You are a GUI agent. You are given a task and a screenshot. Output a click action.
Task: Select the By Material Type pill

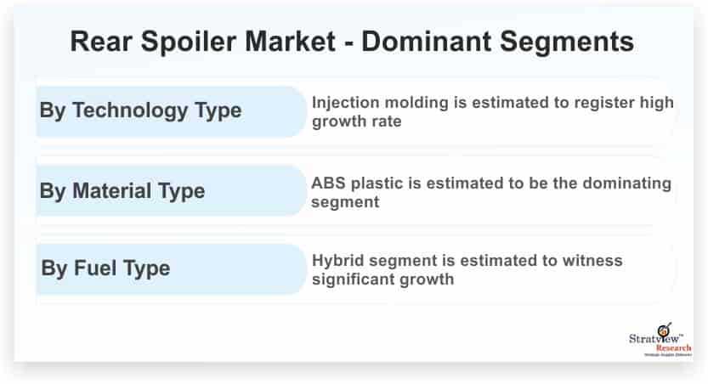[171, 190]
